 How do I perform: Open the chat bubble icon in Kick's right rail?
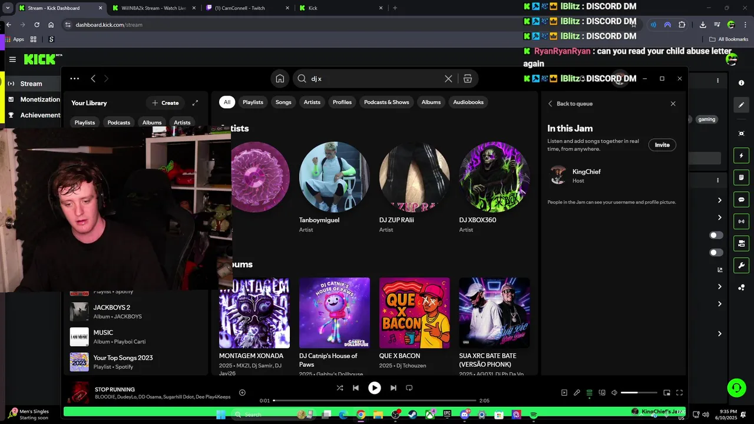tap(741, 200)
